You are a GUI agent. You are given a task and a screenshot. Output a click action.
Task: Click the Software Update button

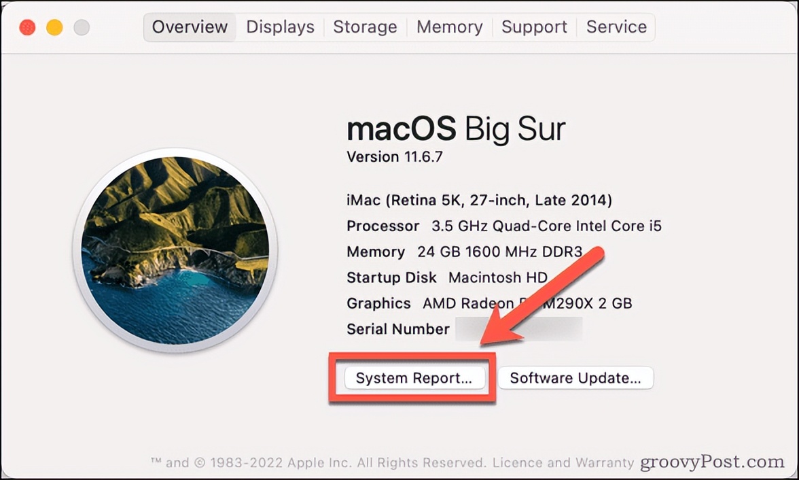point(575,379)
